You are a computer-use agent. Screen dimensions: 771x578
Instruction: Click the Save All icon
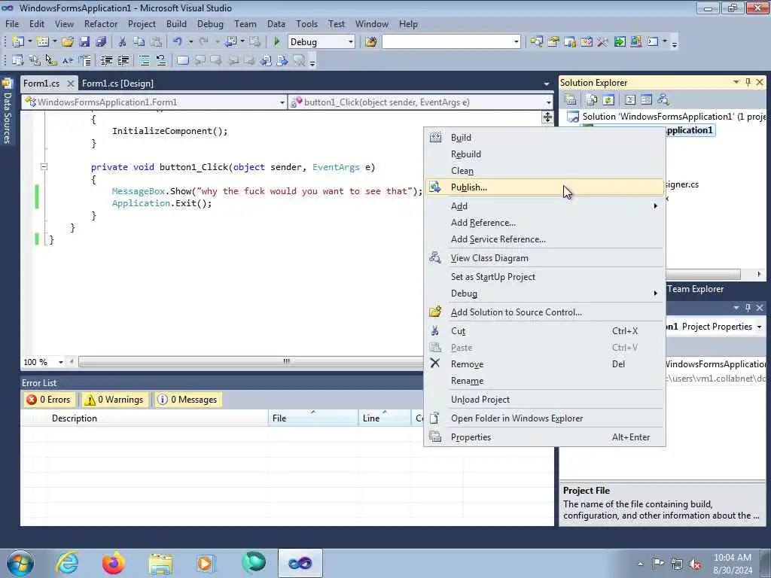[101, 42]
